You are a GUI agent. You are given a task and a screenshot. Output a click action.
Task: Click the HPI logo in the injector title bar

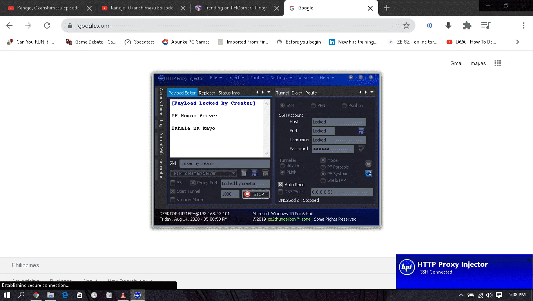[161, 78]
